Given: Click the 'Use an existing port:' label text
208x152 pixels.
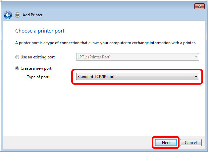Looking at the screenshot, I should (x=38, y=57).
